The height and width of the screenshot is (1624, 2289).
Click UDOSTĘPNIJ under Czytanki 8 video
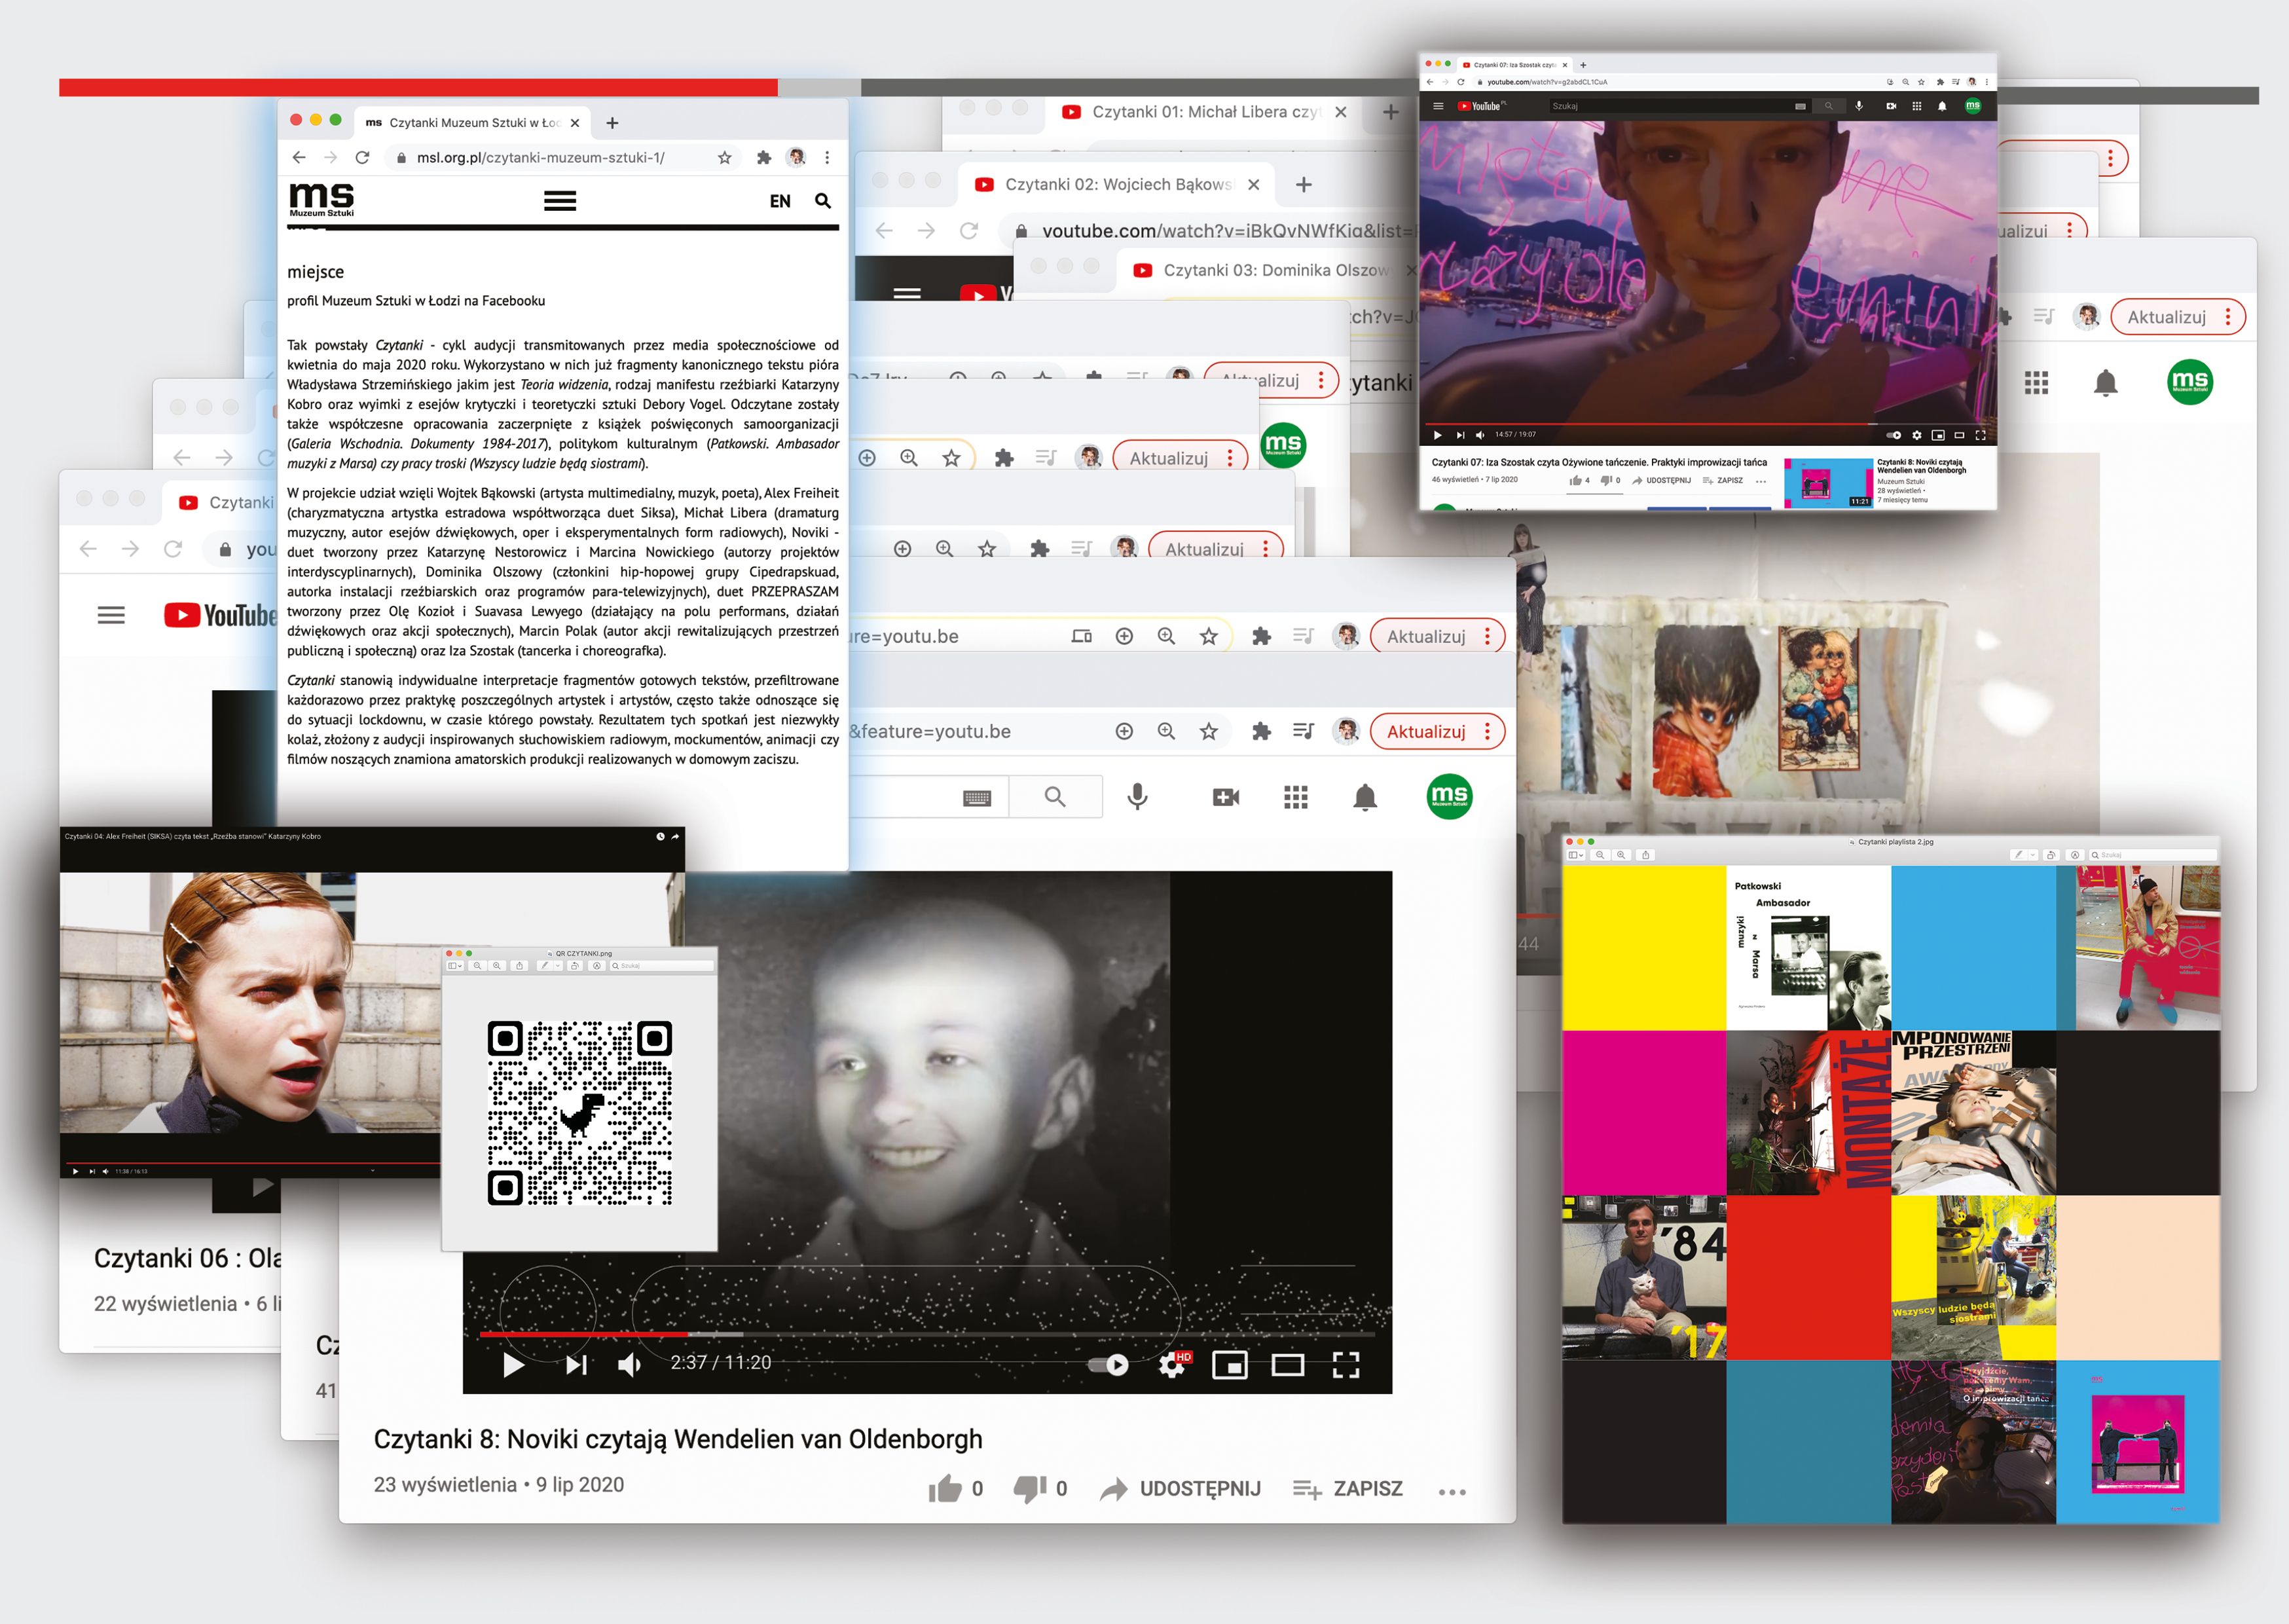[x=1181, y=1489]
